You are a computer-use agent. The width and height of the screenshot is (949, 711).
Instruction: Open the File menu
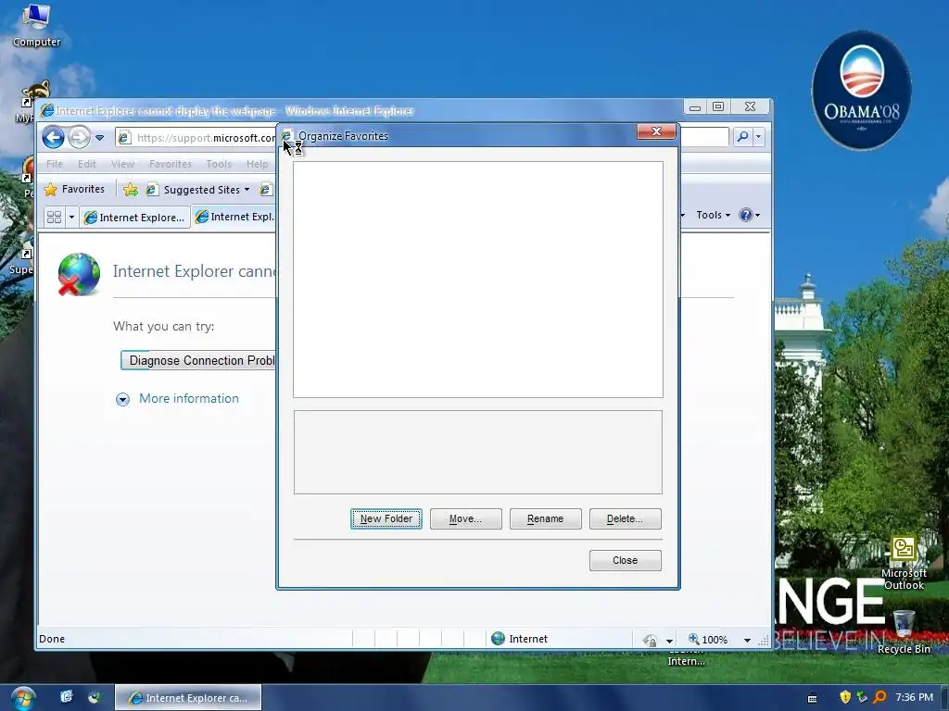[55, 164]
